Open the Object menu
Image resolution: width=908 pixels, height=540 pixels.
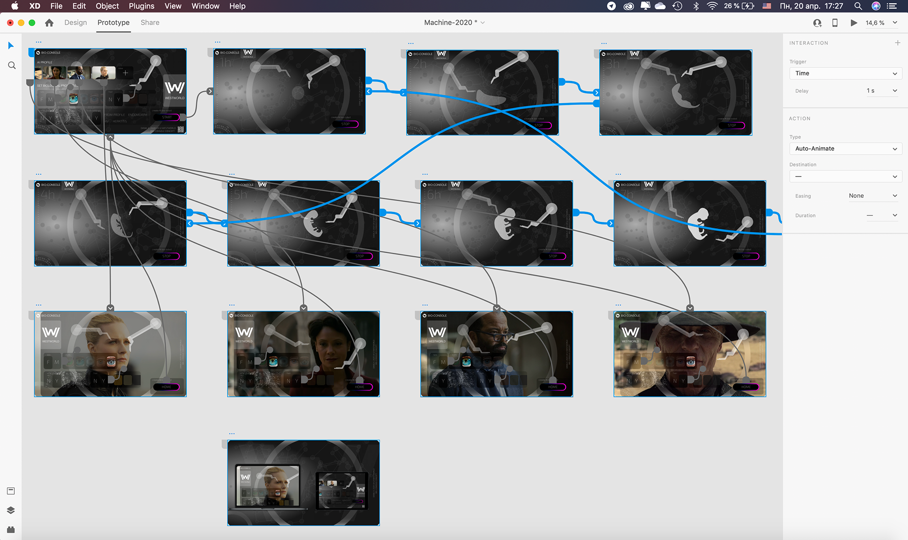pos(107,6)
